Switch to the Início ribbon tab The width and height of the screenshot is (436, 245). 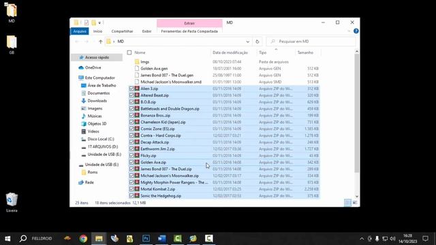click(x=97, y=31)
